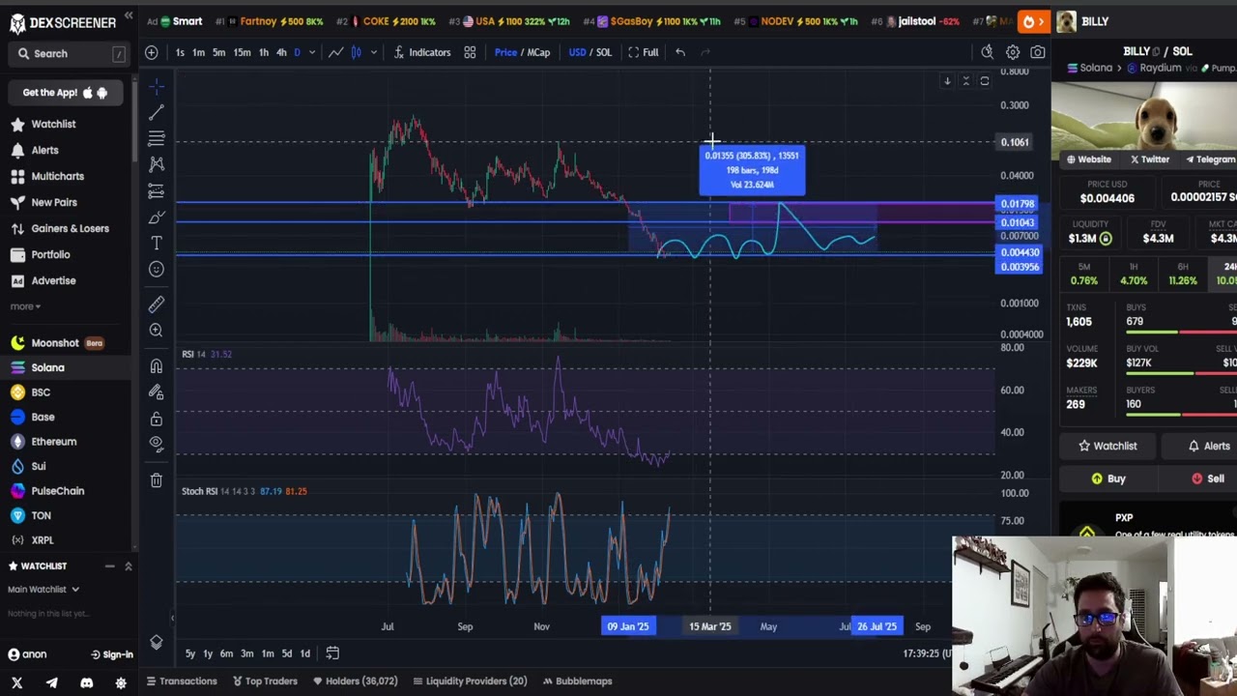The width and height of the screenshot is (1237, 696).
Task: Expand the 'more' sidebar menu
Action: pyautogui.click(x=25, y=306)
